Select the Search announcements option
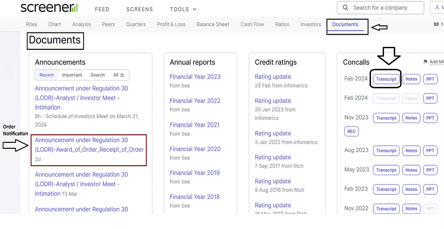The width and height of the screenshot is (444, 229). [x=98, y=75]
